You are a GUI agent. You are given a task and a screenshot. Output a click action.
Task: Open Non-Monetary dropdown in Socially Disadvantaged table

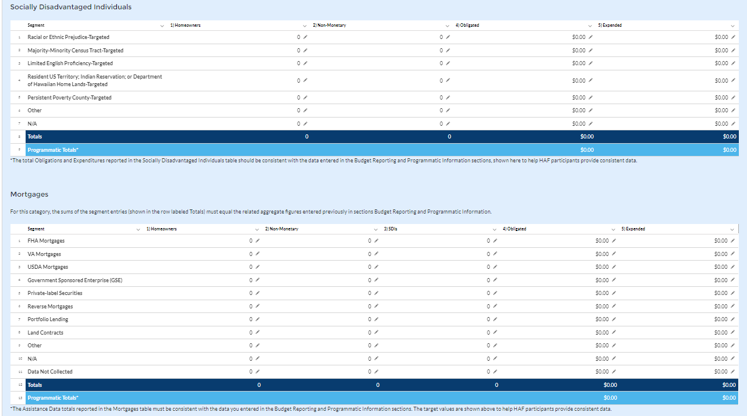(x=447, y=26)
